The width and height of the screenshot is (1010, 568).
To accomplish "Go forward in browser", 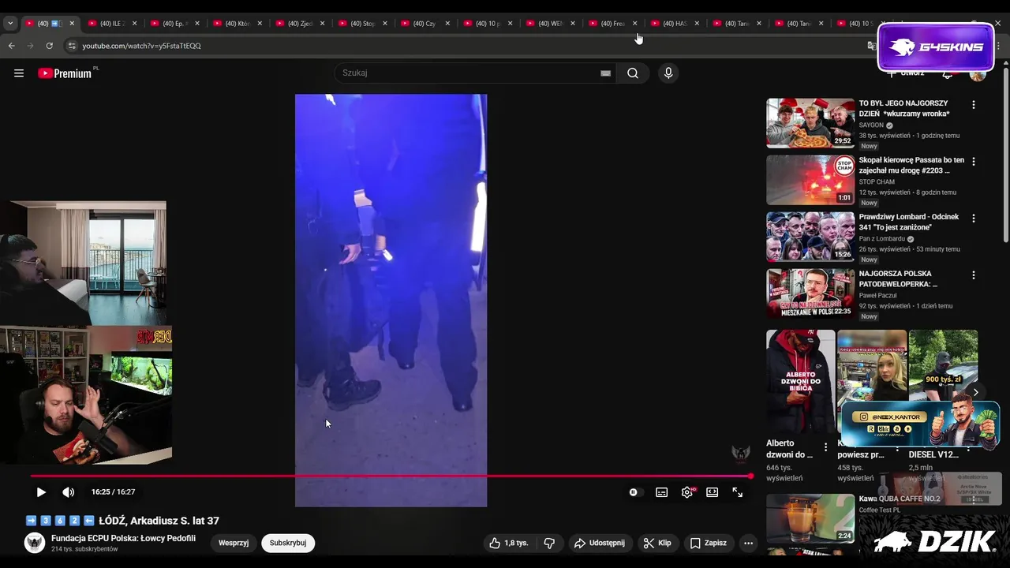I will (31, 46).
